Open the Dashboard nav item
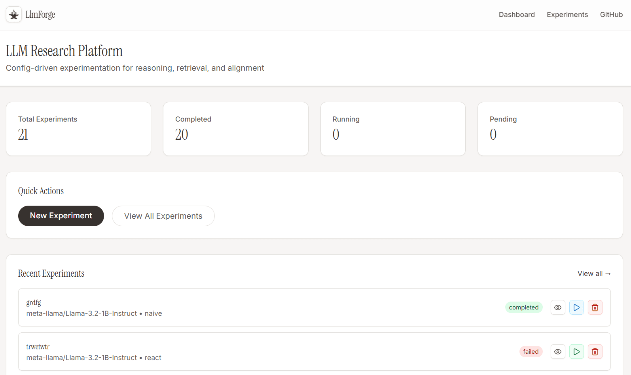 [x=517, y=15]
